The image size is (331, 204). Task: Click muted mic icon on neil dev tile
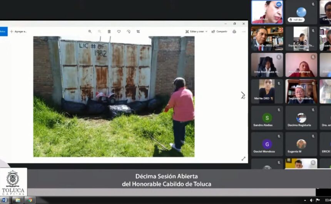tap(313, 4)
